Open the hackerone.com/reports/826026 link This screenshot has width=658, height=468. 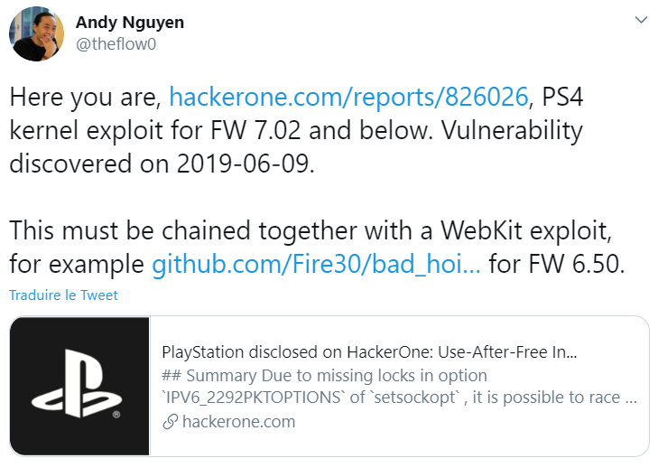[x=339, y=97]
